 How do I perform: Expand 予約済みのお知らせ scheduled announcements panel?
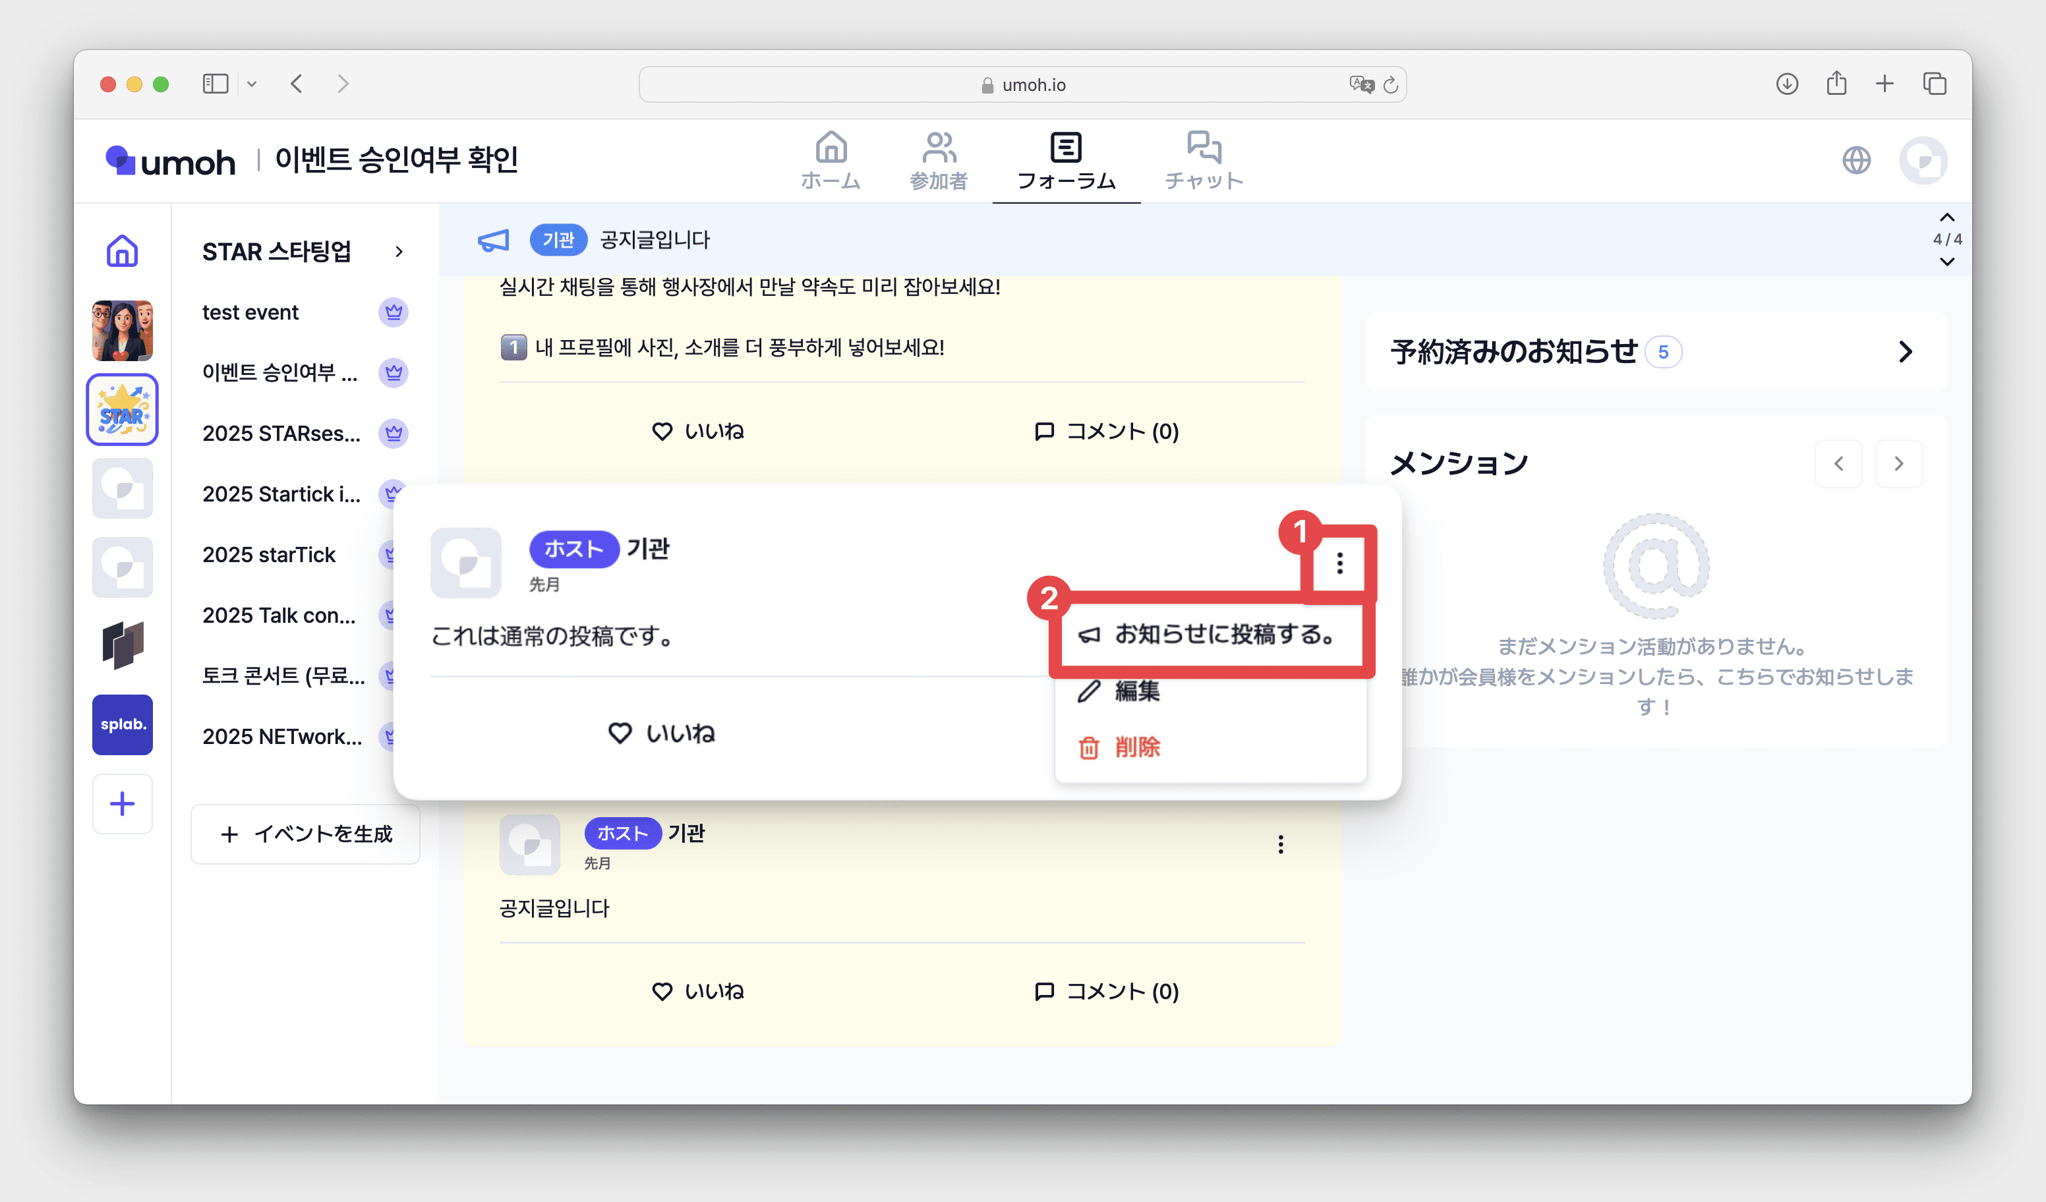pos(1905,351)
